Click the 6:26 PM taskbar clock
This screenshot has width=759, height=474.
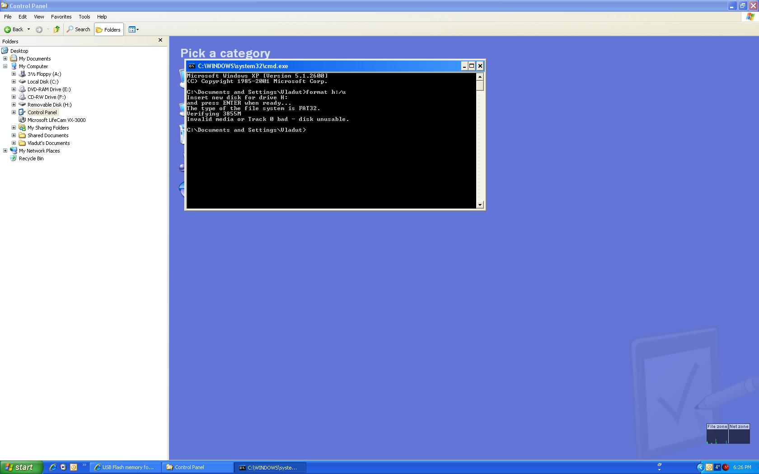(x=742, y=467)
